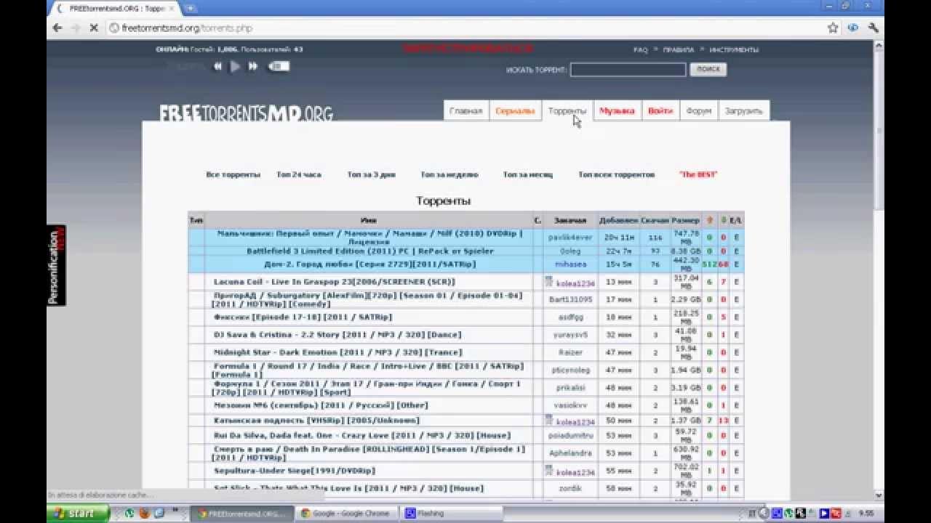This screenshot has height=523, width=931.
Task: Bookmark this page with the star
Action: pyautogui.click(x=833, y=28)
